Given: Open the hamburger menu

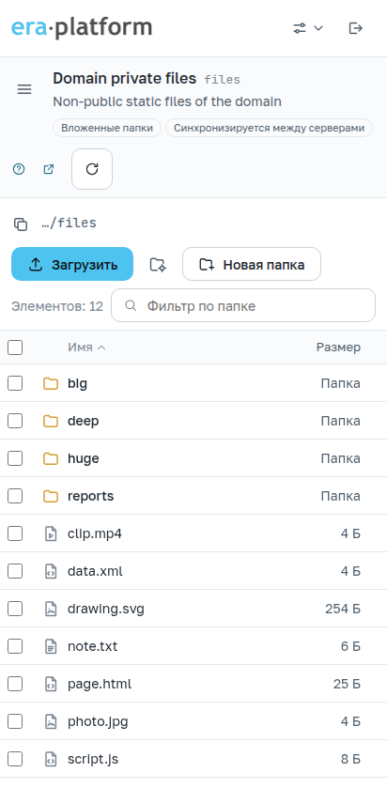Looking at the screenshot, I should click(24, 89).
